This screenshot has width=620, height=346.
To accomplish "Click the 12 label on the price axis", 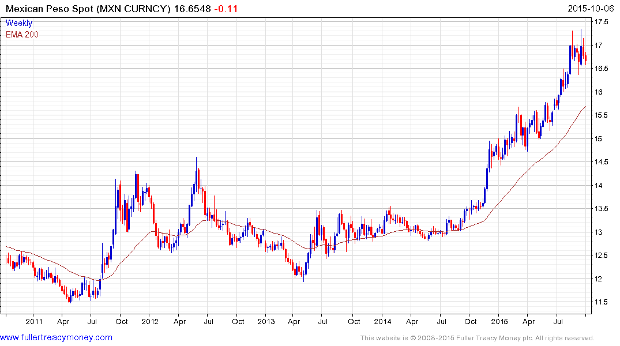I will (x=599, y=279).
